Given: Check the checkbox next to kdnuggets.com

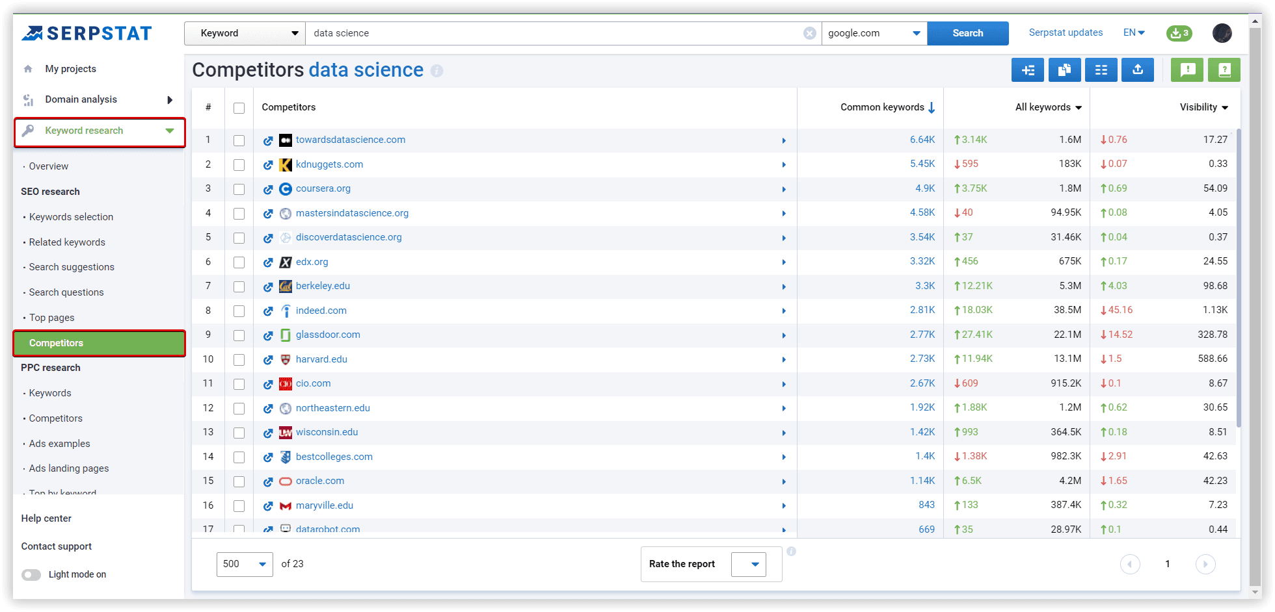Looking at the screenshot, I should (239, 164).
